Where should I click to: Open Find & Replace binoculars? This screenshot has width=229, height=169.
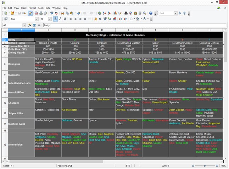[126, 13]
